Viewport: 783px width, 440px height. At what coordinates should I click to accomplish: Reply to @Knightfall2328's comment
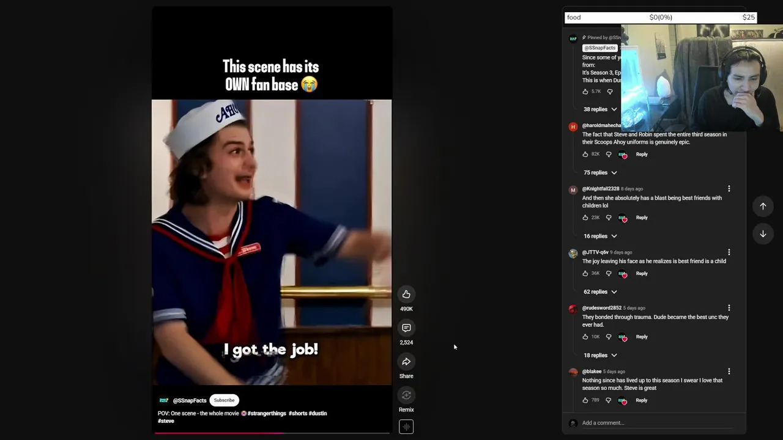point(642,218)
